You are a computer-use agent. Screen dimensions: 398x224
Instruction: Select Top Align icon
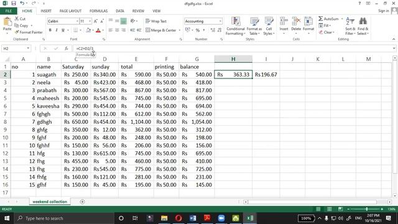[111, 21]
